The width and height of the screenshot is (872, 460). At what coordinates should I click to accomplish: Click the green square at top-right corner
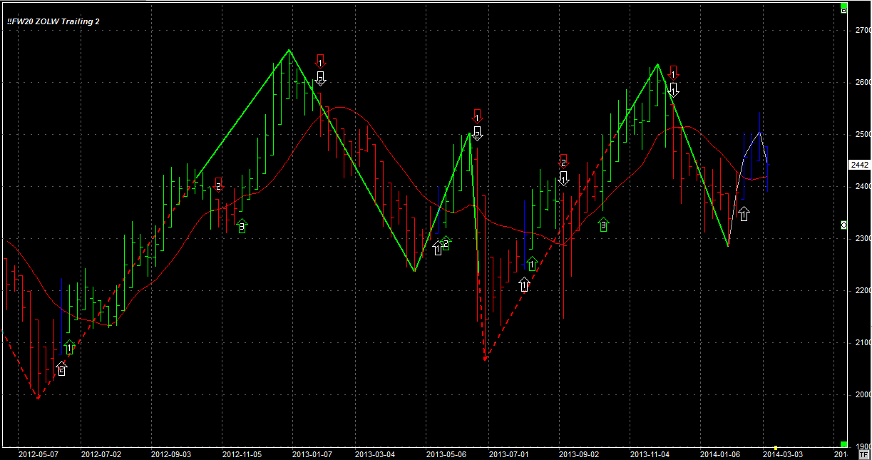point(844,4)
